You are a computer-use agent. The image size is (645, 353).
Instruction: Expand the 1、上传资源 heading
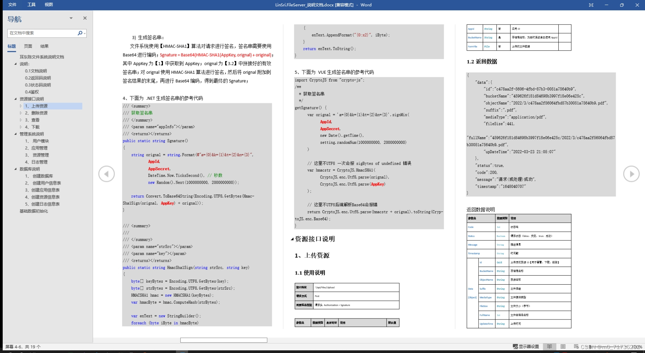[21, 106]
